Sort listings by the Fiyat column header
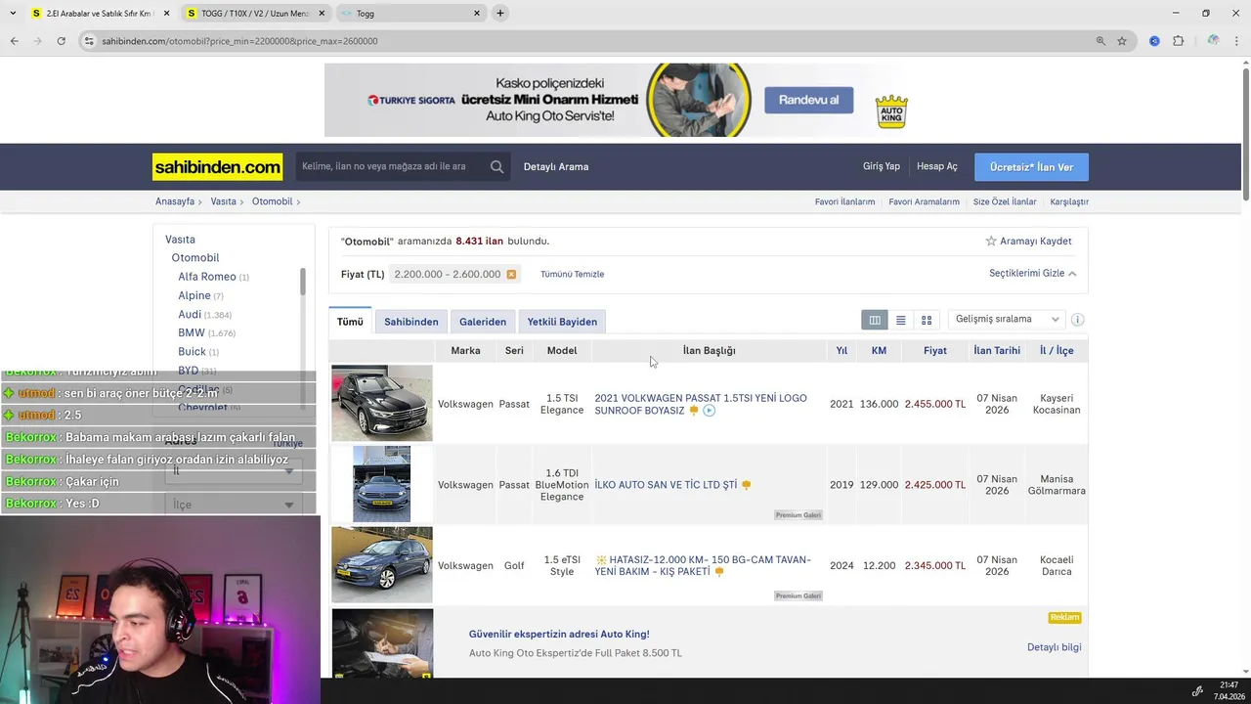Viewport: 1251px width, 704px height. 935,350
